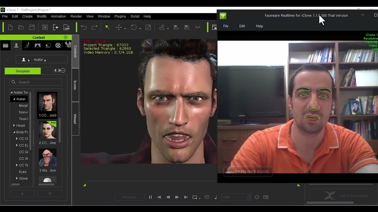Collapse the Avatar tree node
This screenshot has height=212, width=378.
[14, 99]
